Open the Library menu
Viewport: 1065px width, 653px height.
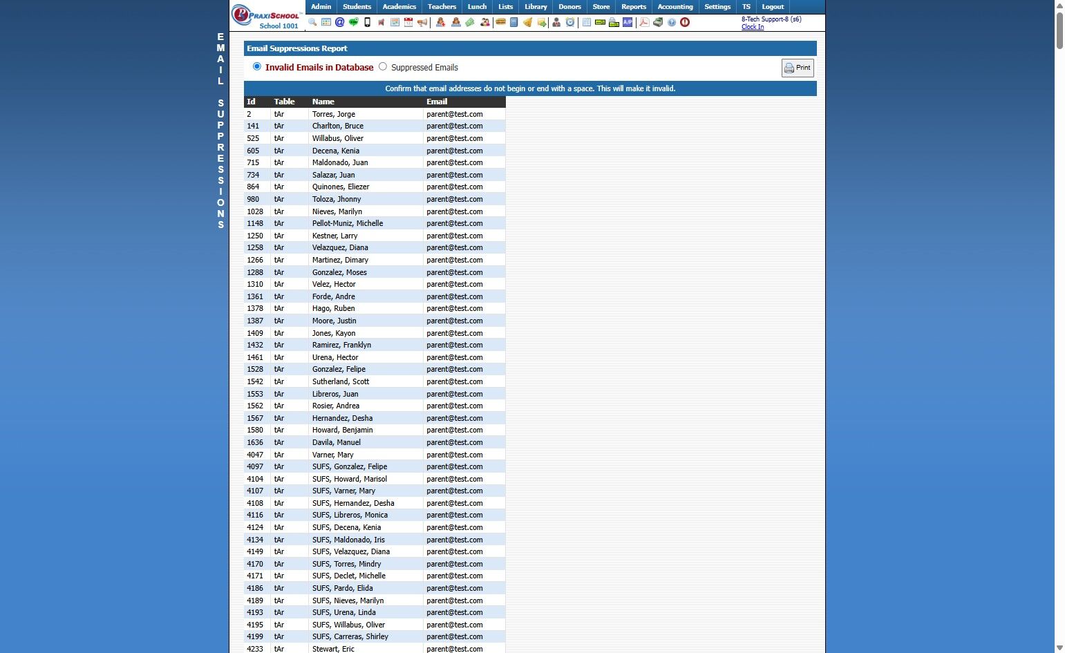click(536, 7)
